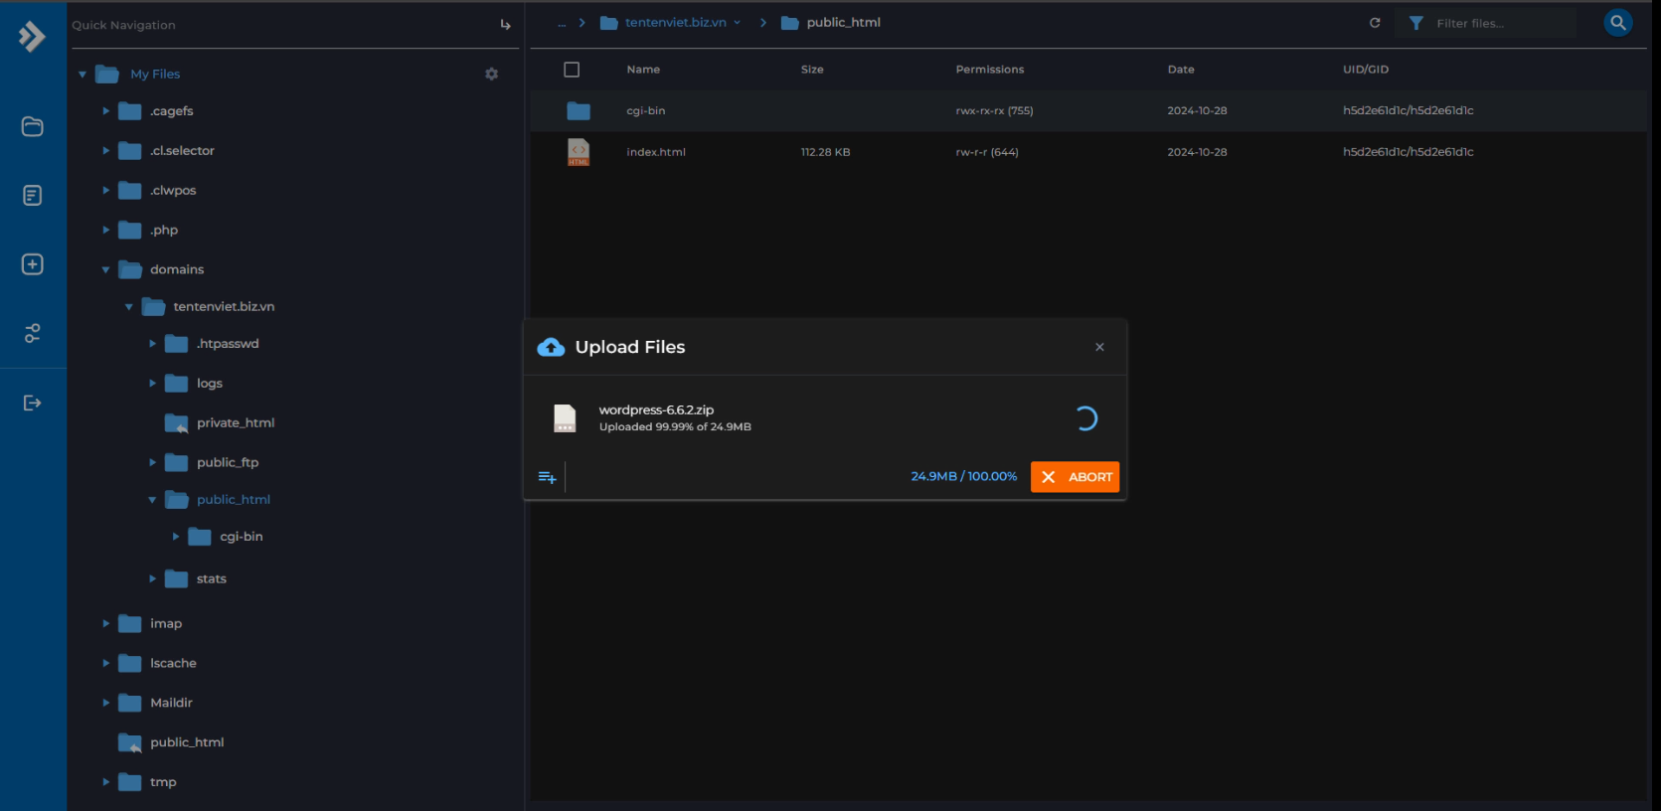Click the 24.9MB / 100.00% progress text

[964, 476]
